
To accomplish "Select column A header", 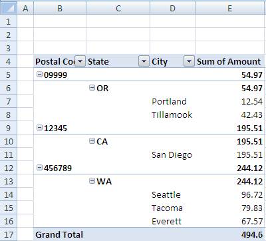I will coord(25,8).
